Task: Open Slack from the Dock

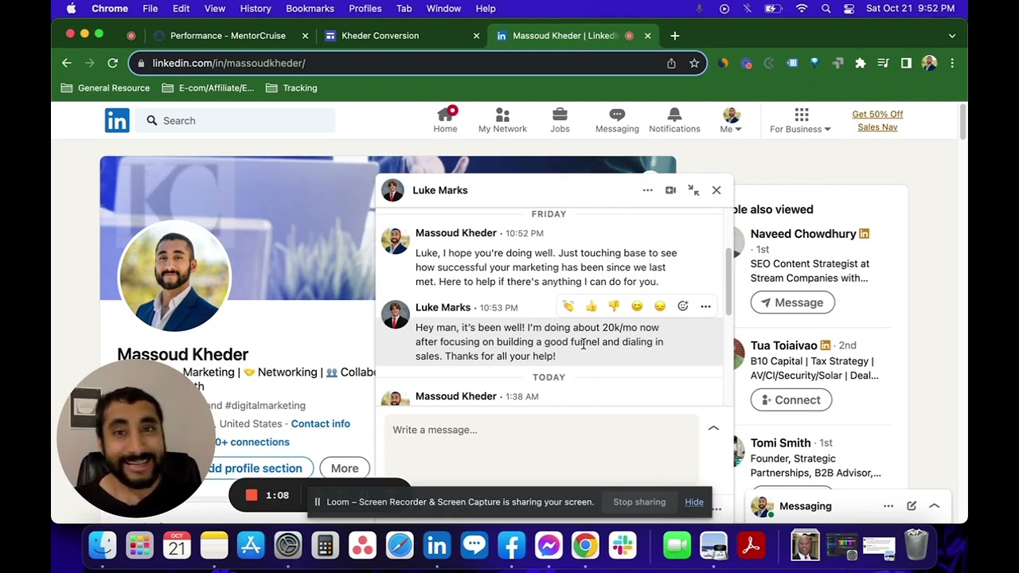Action: click(622, 545)
